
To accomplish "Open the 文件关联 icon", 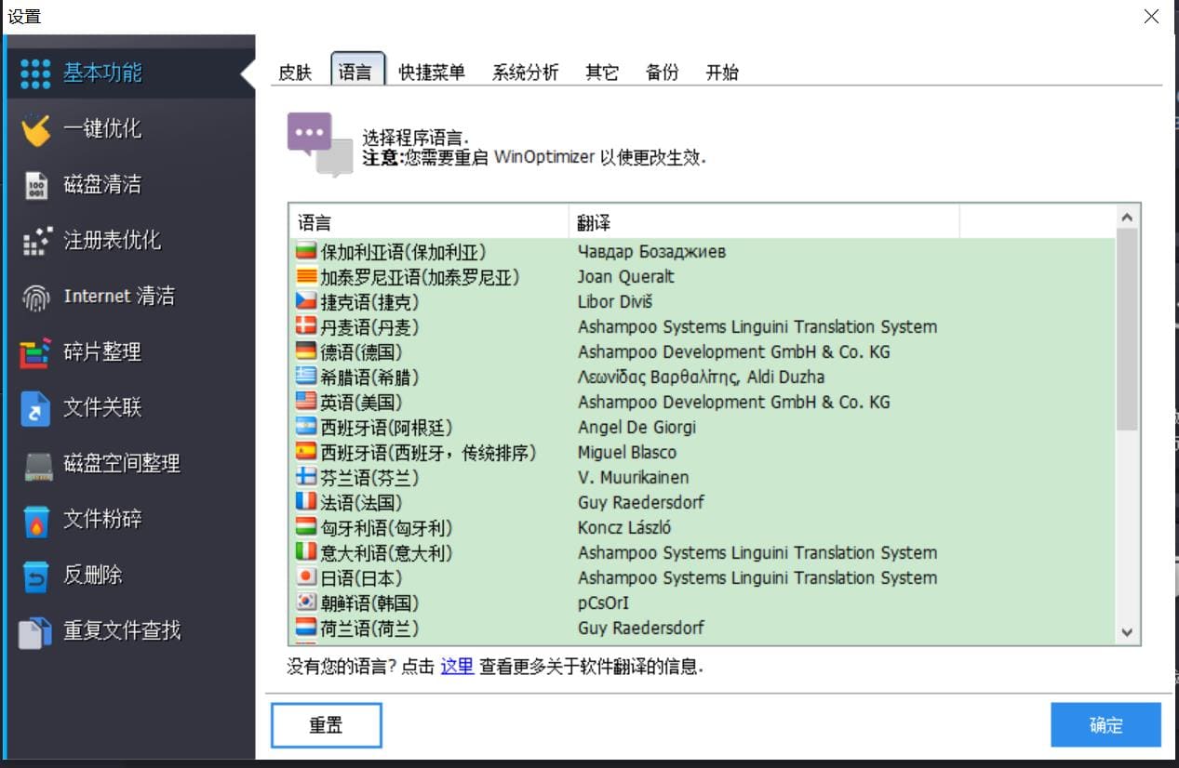I will [x=35, y=408].
